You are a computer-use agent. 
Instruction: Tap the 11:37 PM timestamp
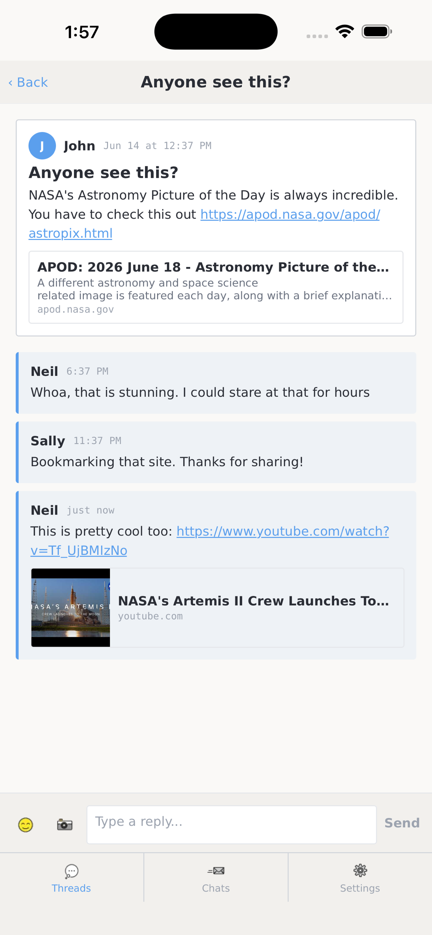tap(97, 441)
